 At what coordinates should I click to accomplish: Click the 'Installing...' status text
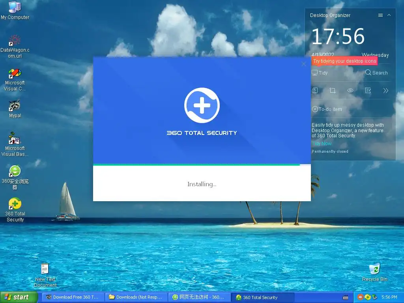(x=202, y=184)
